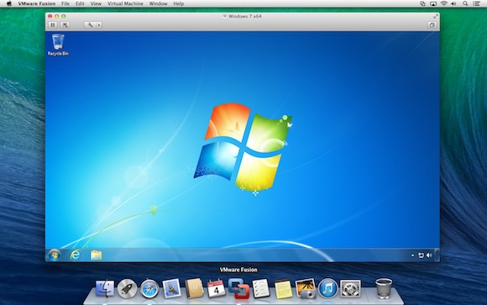Click the network icon in the Windows tray

[421, 255]
